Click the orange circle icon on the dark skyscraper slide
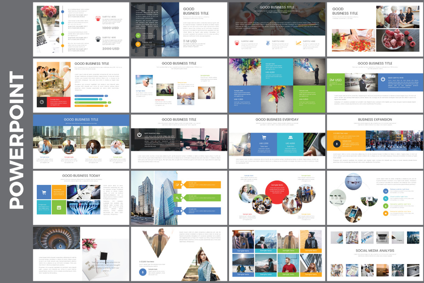The width and height of the screenshot is (424, 283). tap(138, 44)
